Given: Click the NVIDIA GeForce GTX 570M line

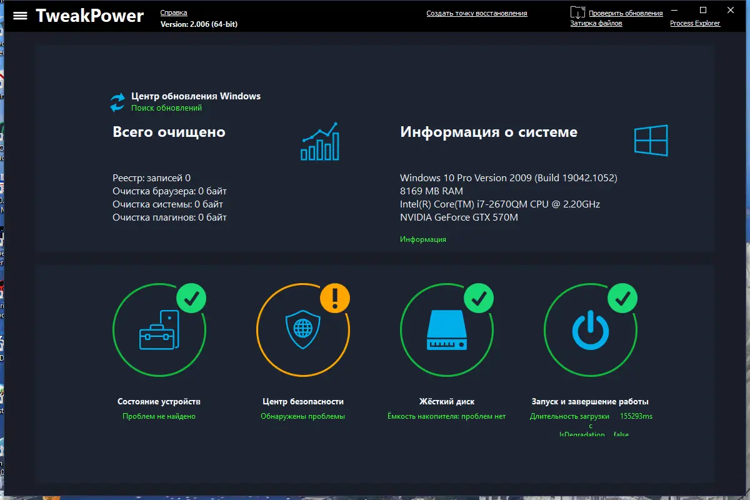Looking at the screenshot, I should coord(459,217).
